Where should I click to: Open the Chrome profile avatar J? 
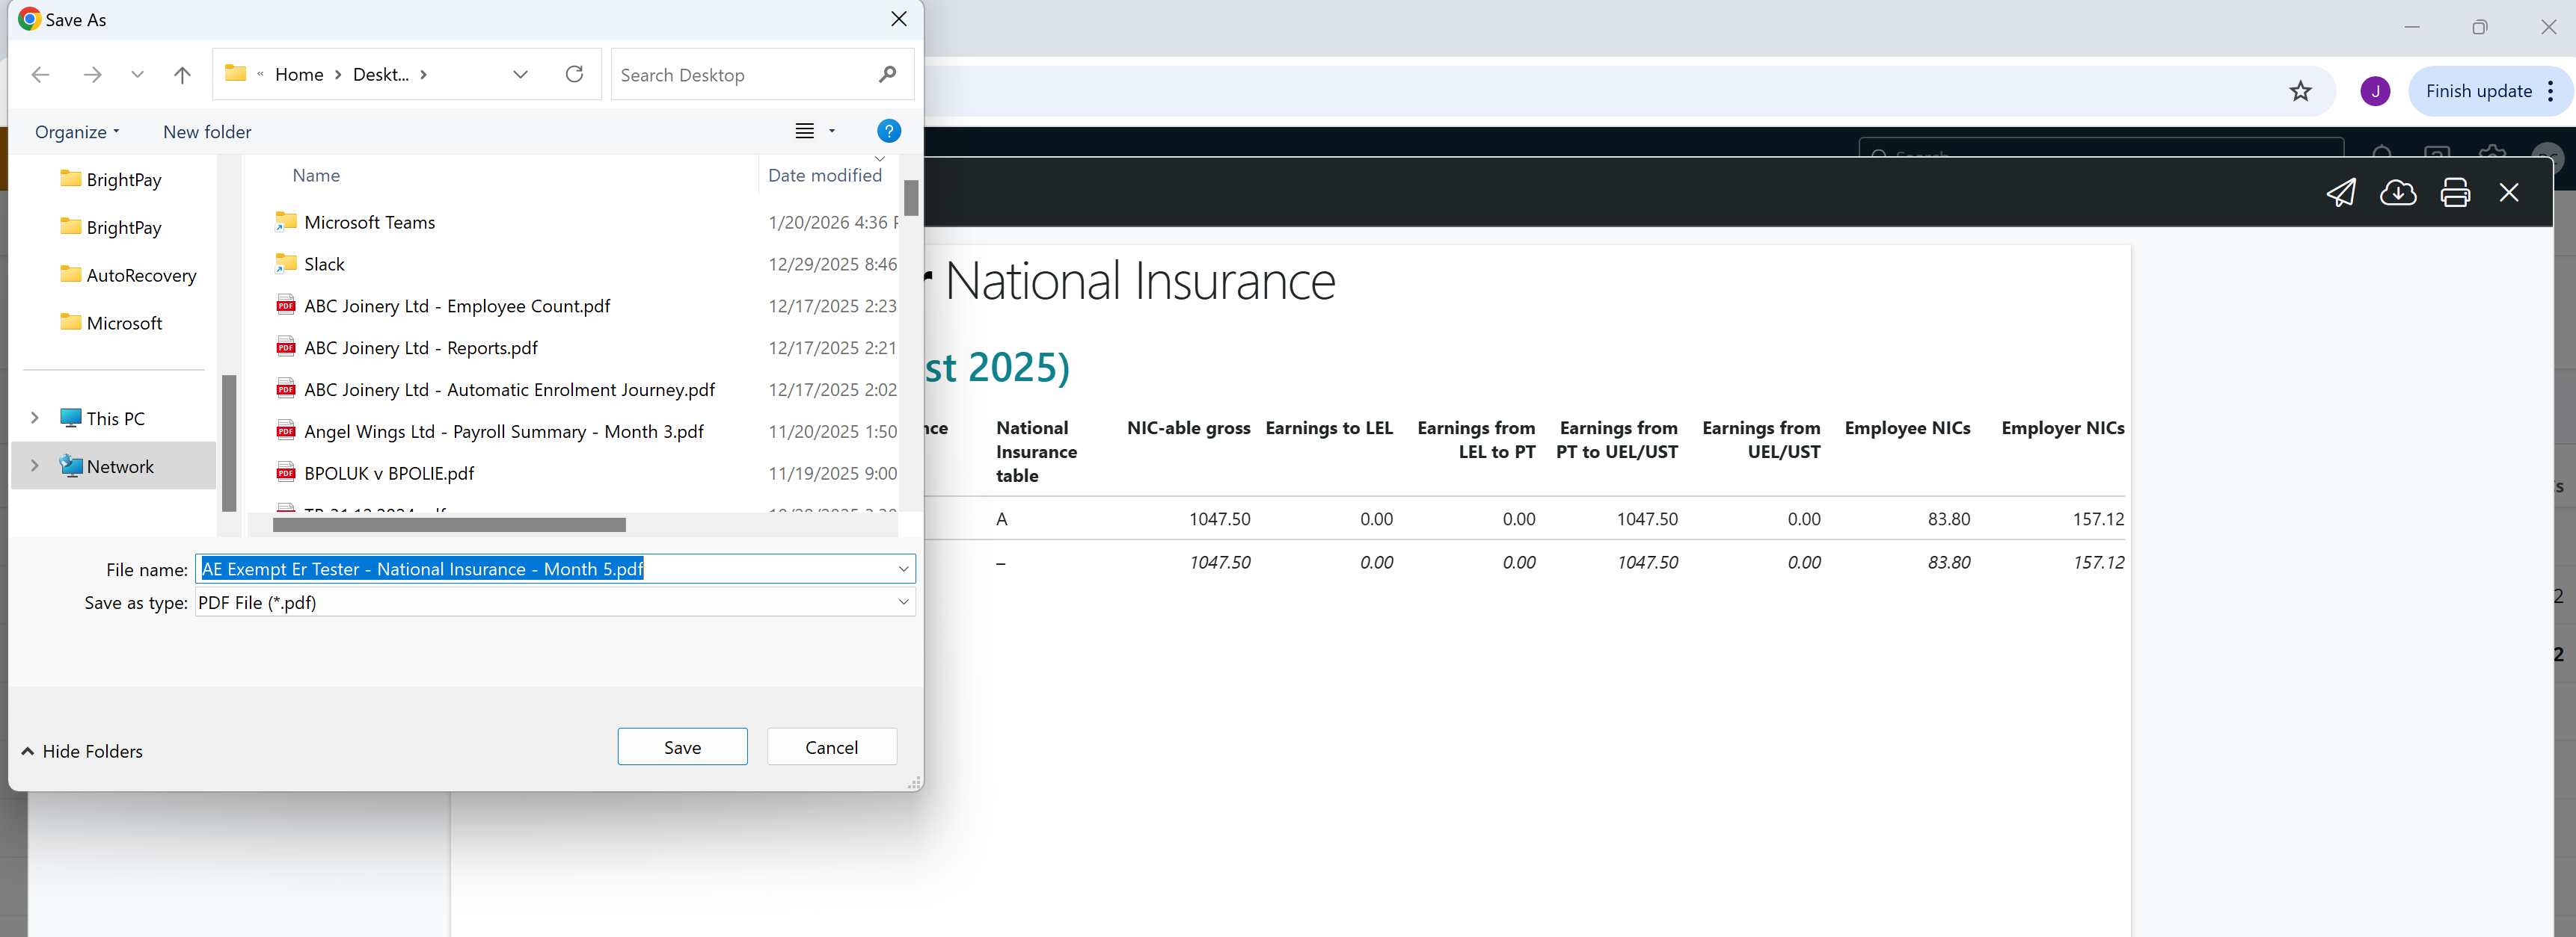click(2375, 91)
